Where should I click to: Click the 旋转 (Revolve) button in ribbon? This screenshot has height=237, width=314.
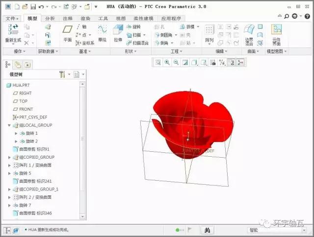click(x=133, y=26)
